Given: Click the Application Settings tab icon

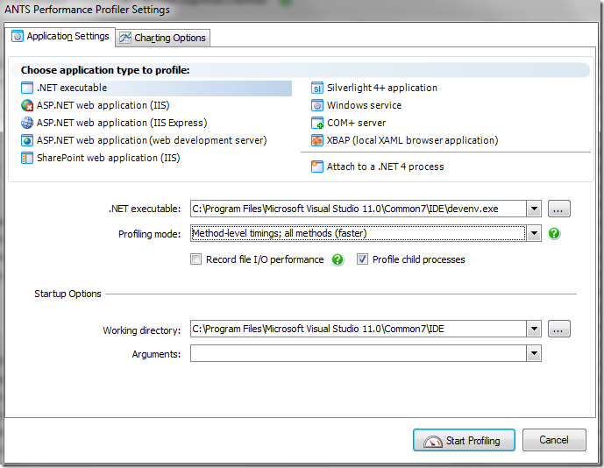Looking at the screenshot, I should click(x=18, y=37).
